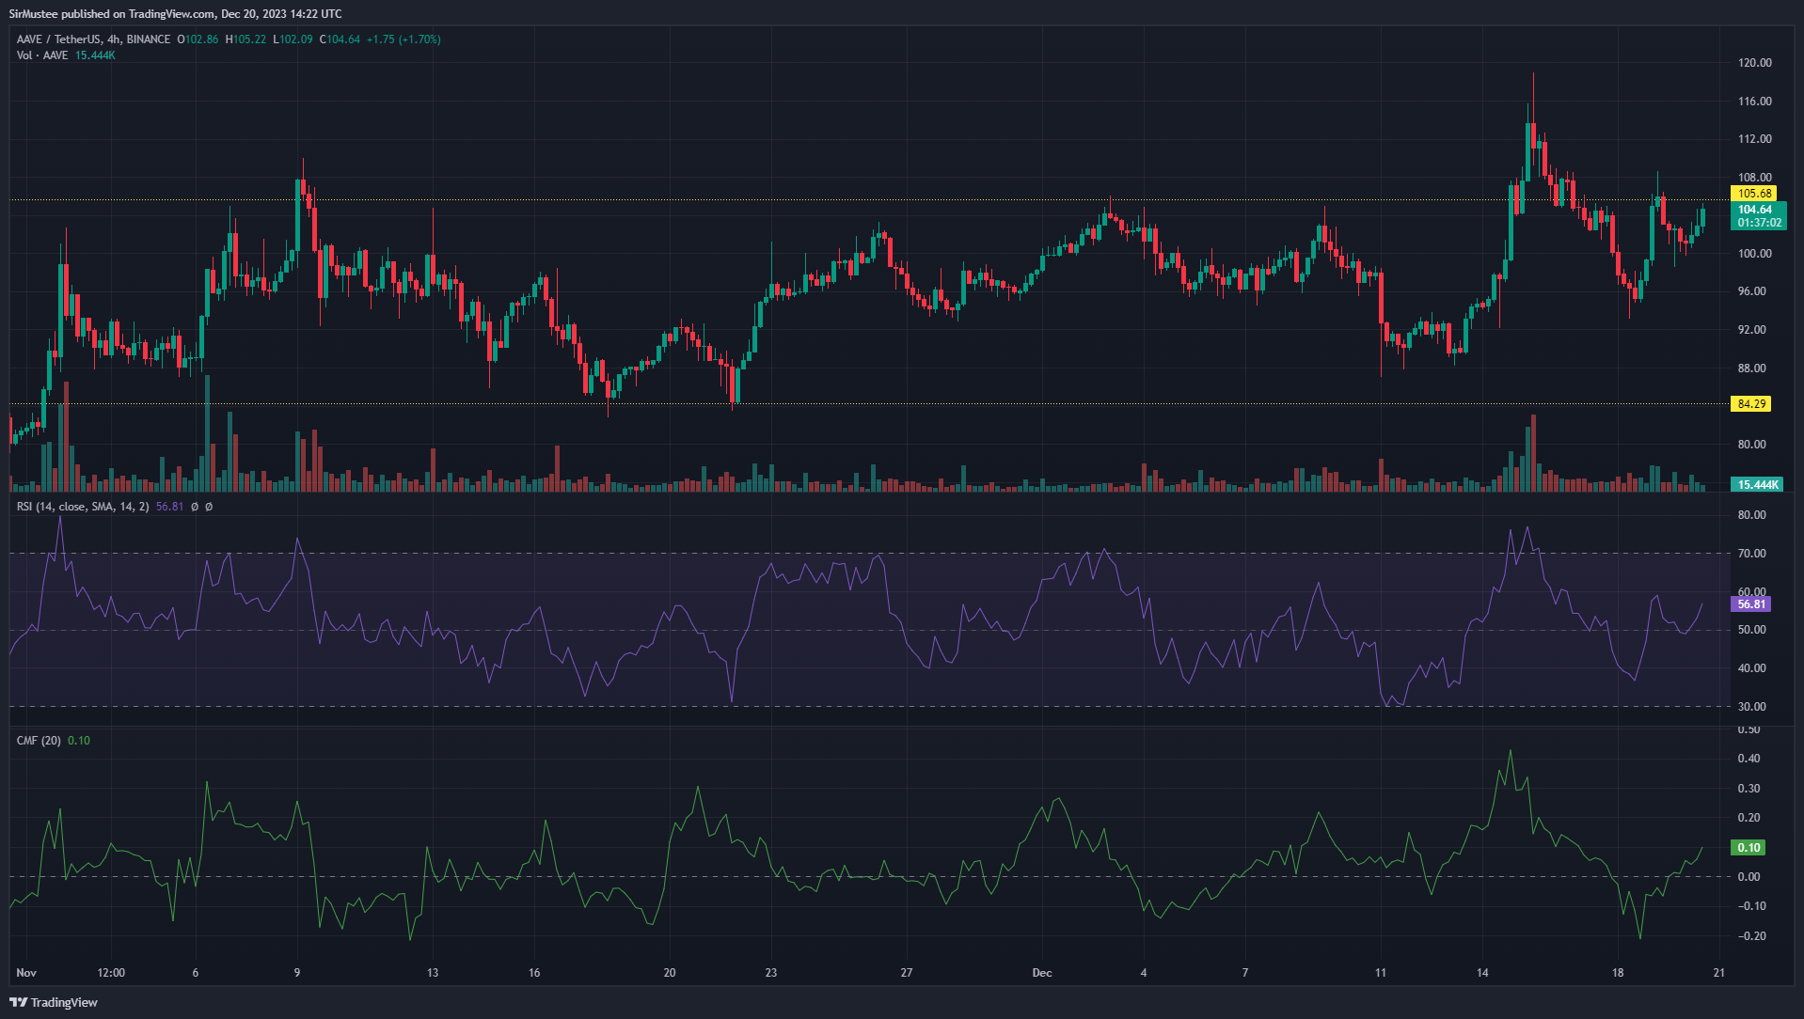The image size is (1804, 1019).
Task: Click the 0.40 level on CMF axis
Action: (x=1749, y=759)
